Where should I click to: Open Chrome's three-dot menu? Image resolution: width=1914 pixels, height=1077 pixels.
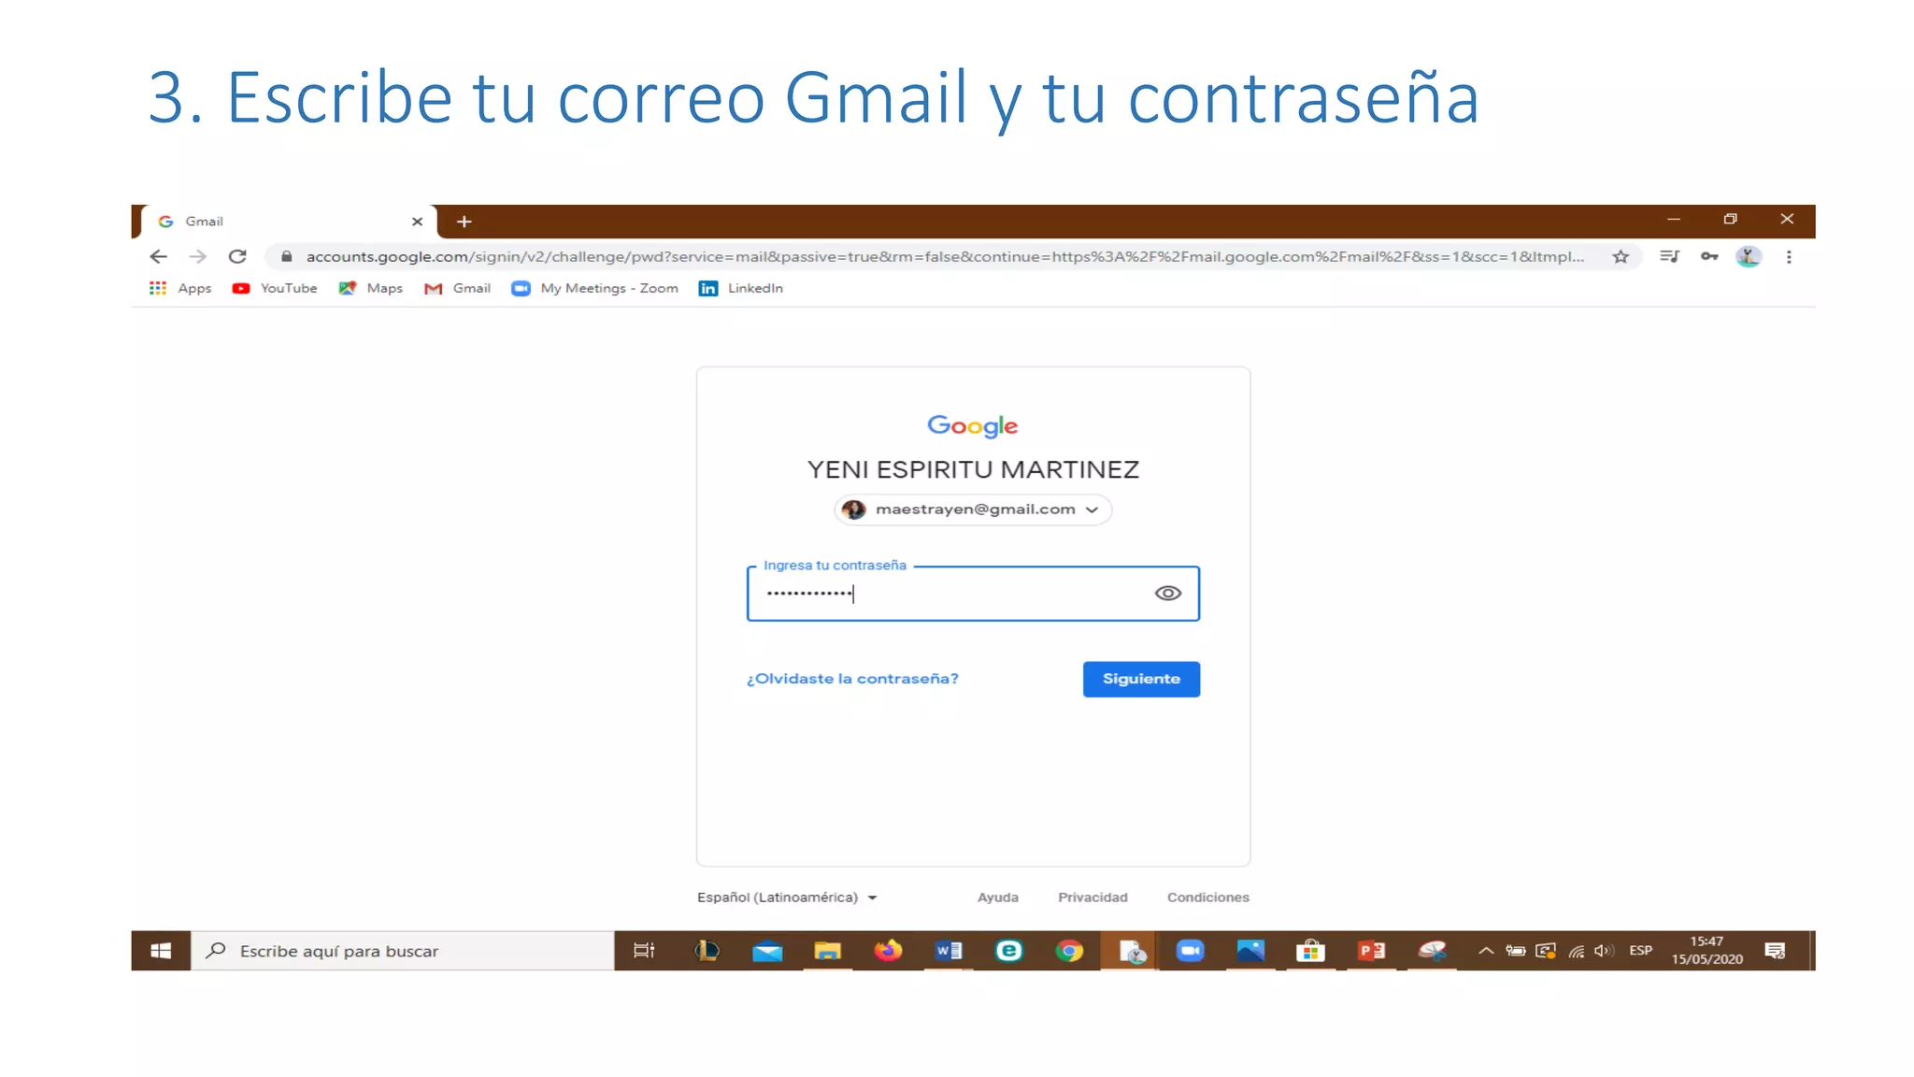(1789, 256)
